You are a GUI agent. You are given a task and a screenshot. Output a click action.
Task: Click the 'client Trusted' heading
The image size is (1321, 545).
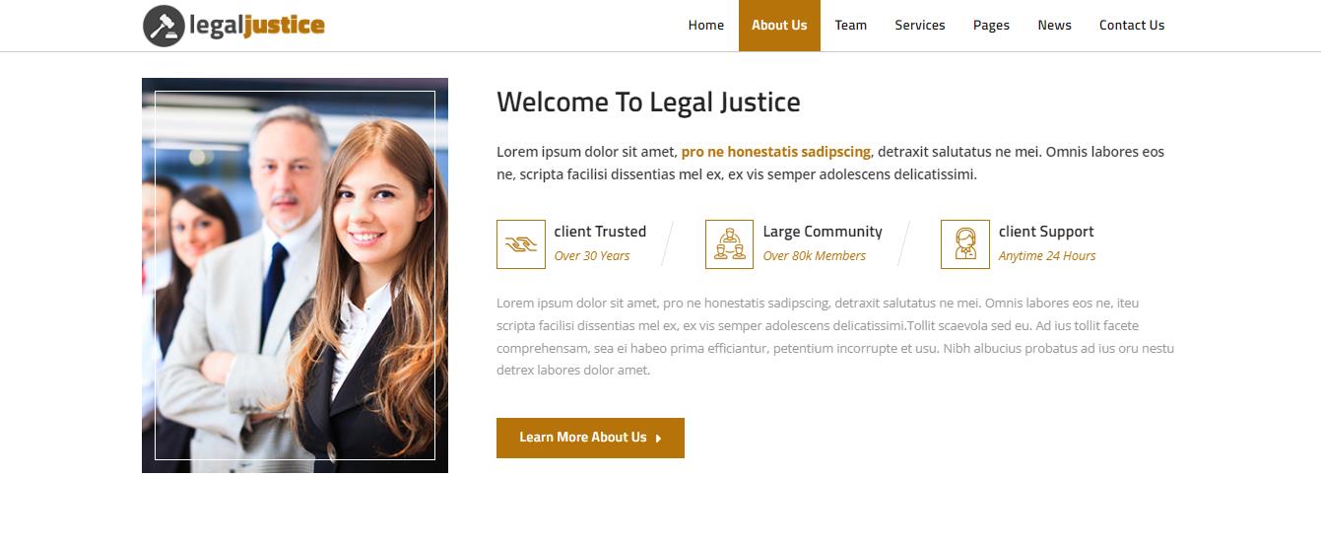[600, 232]
